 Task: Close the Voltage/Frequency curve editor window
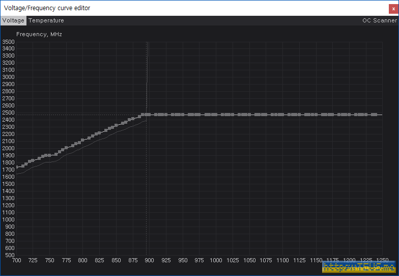point(393,8)
